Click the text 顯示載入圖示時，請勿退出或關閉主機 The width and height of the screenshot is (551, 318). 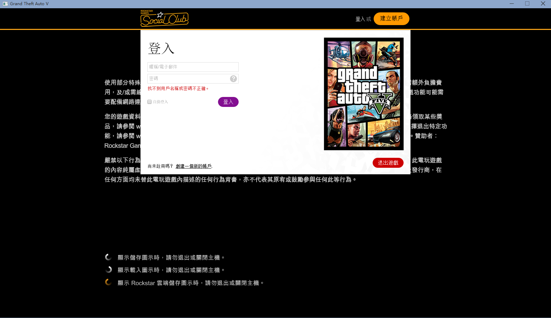tap(171, 270)
